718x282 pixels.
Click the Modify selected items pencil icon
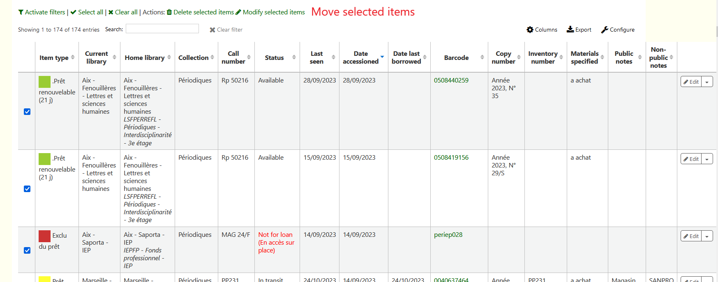[238, 12]
